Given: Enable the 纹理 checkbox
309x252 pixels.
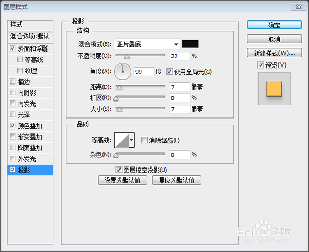Looking at the screenshot, I should [20, 71].
